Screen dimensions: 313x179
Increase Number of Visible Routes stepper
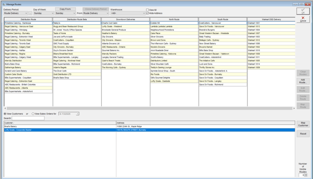[306, 174]
